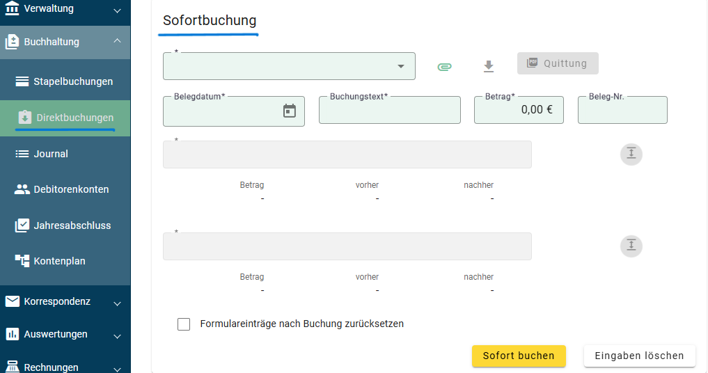Screen dimensions: 708x373
Task: Click the Quittung PDF button
Action: tap(557, 63)
